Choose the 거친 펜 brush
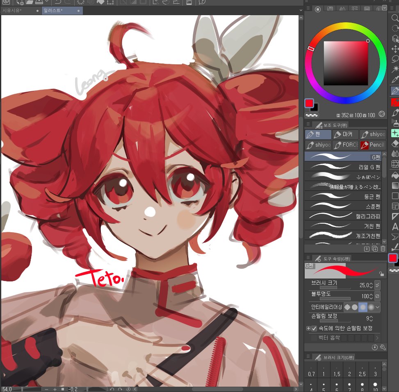 click(343, 226)
